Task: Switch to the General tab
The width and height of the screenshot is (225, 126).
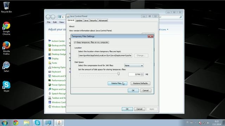Action: 71,20
